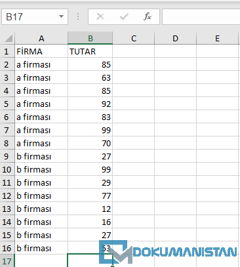
Task: Select empty cell A17
Action: (x=41, y=261)
